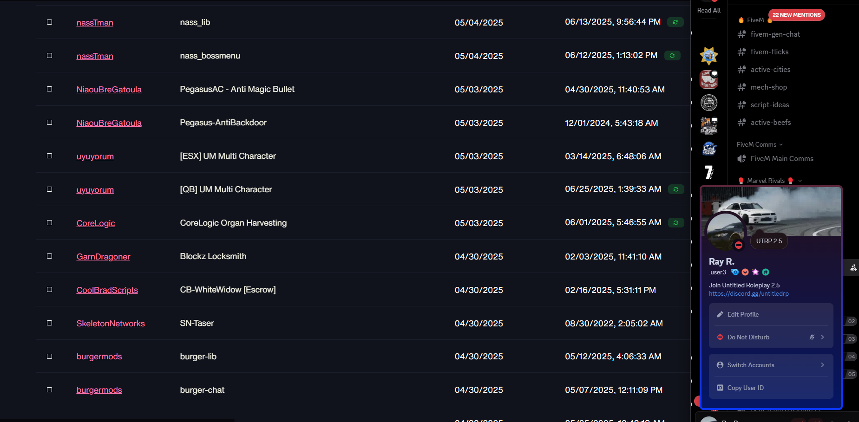
Task: Open the Freedom Country server icon
Action: pos(709,149)
